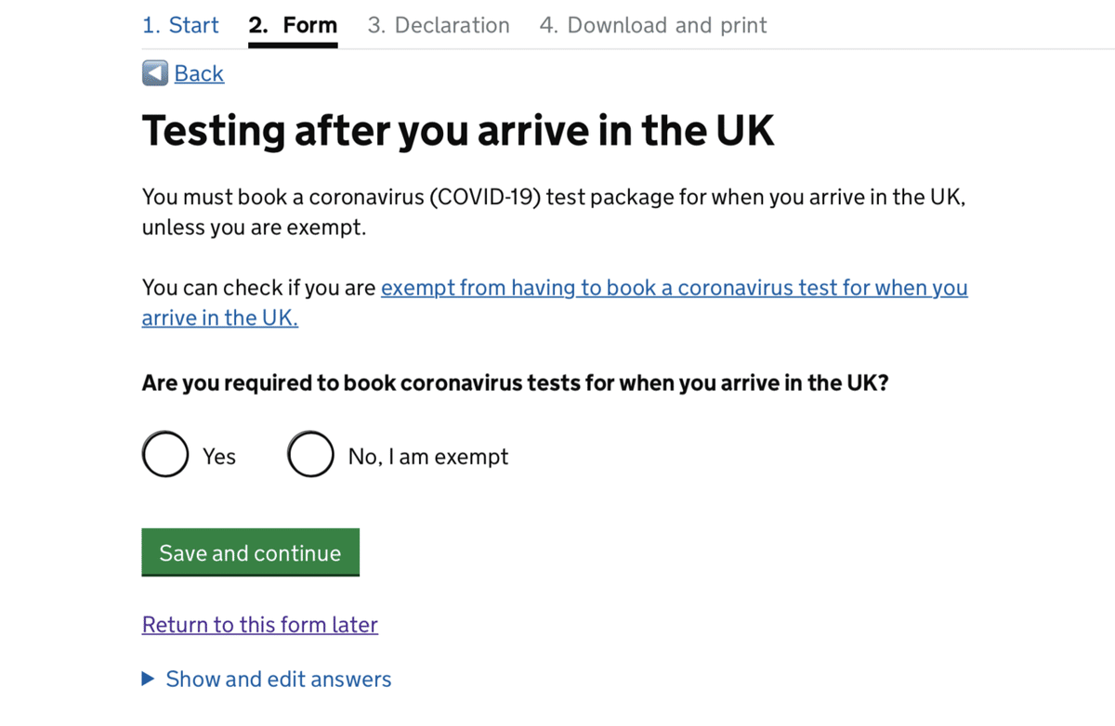This screenshot has width=1115, height=726.
Task: Click the grey back arrow icon
Action: [x=155, y=73]
